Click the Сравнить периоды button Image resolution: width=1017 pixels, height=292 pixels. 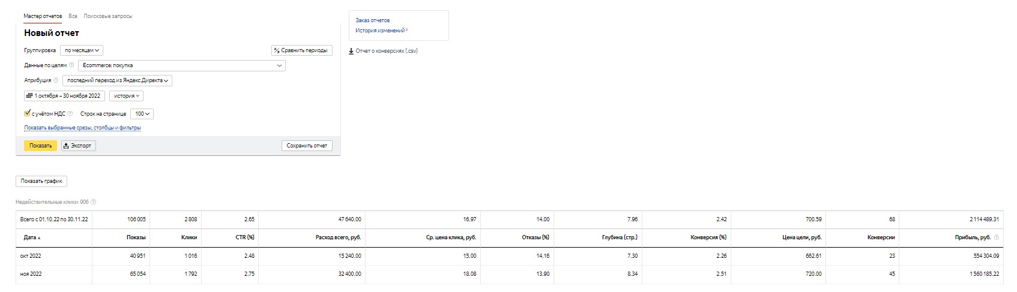coord(301,50)
